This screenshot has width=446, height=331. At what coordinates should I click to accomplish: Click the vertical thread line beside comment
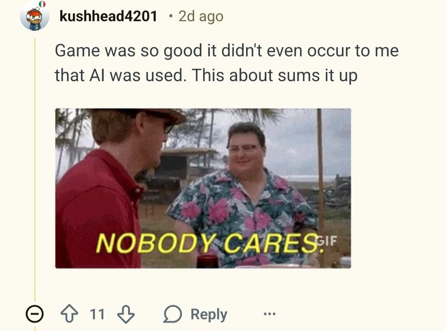(35, 169)
